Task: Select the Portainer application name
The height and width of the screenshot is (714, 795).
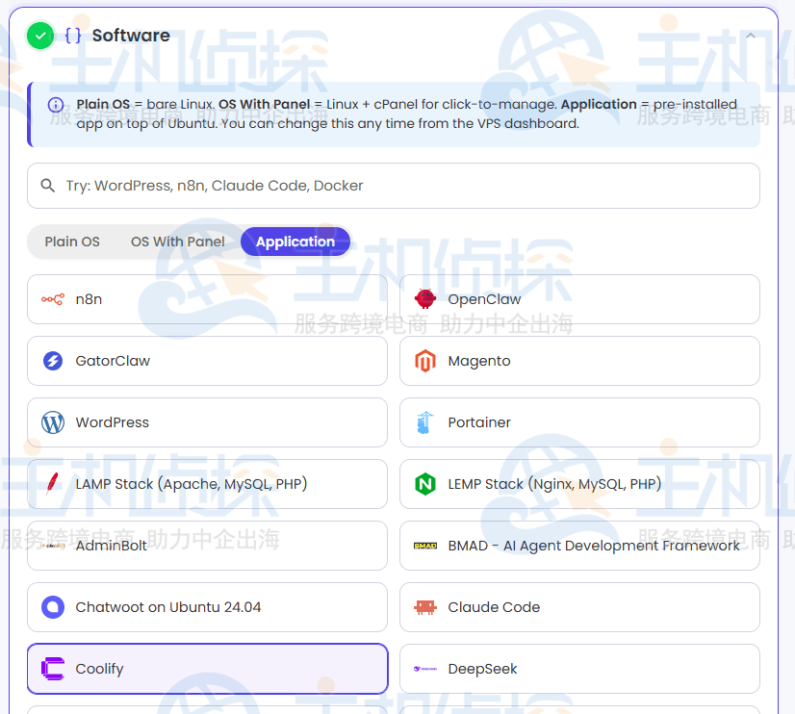Action: (479, 422)
